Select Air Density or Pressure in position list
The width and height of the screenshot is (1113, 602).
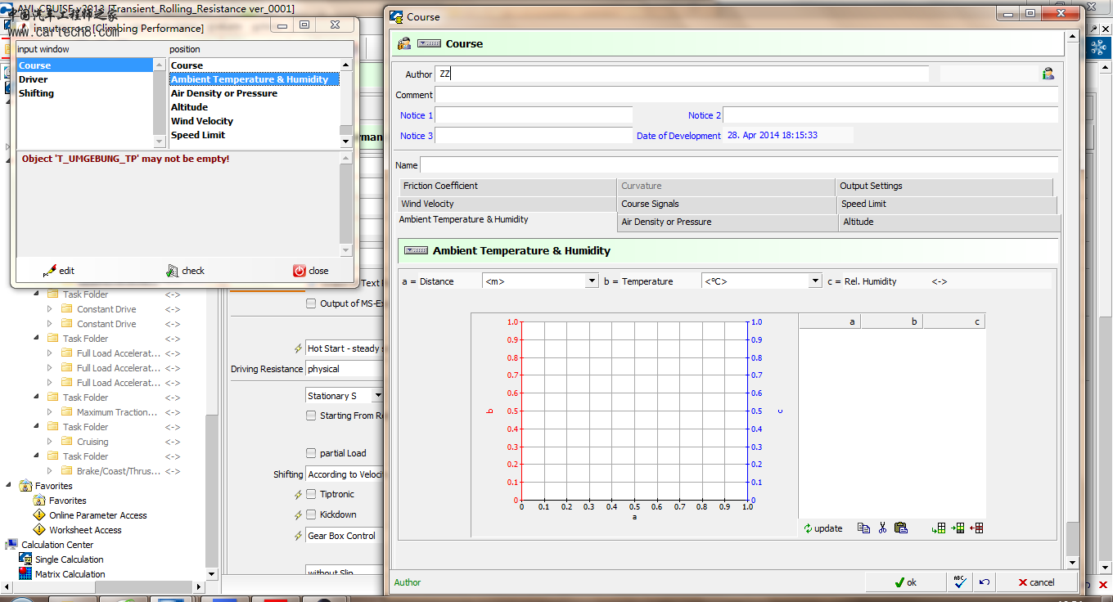tap(255, 93)
